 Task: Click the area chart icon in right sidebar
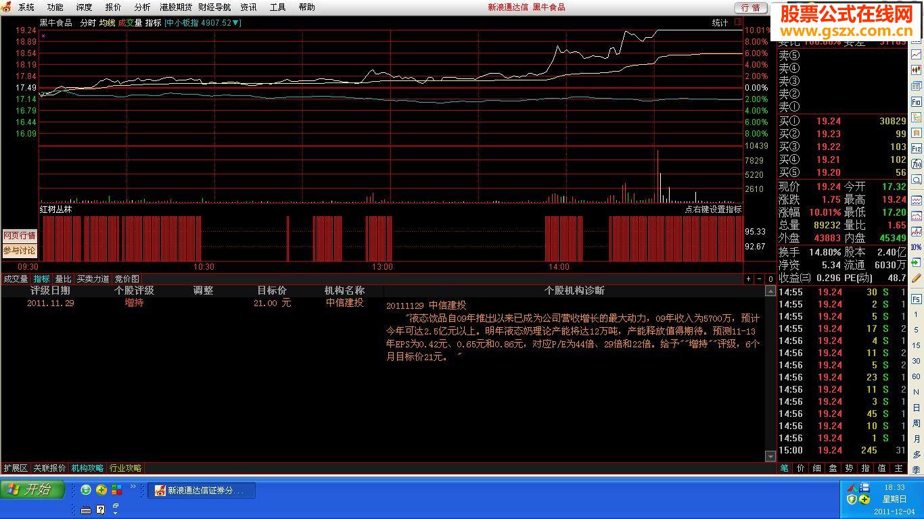point(917,216)
